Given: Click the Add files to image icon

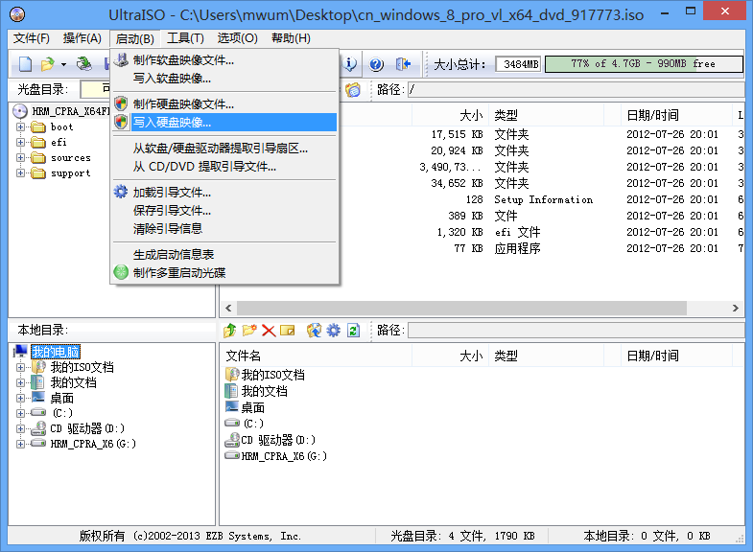Looking at the screenshot, I should click(314, 331).
